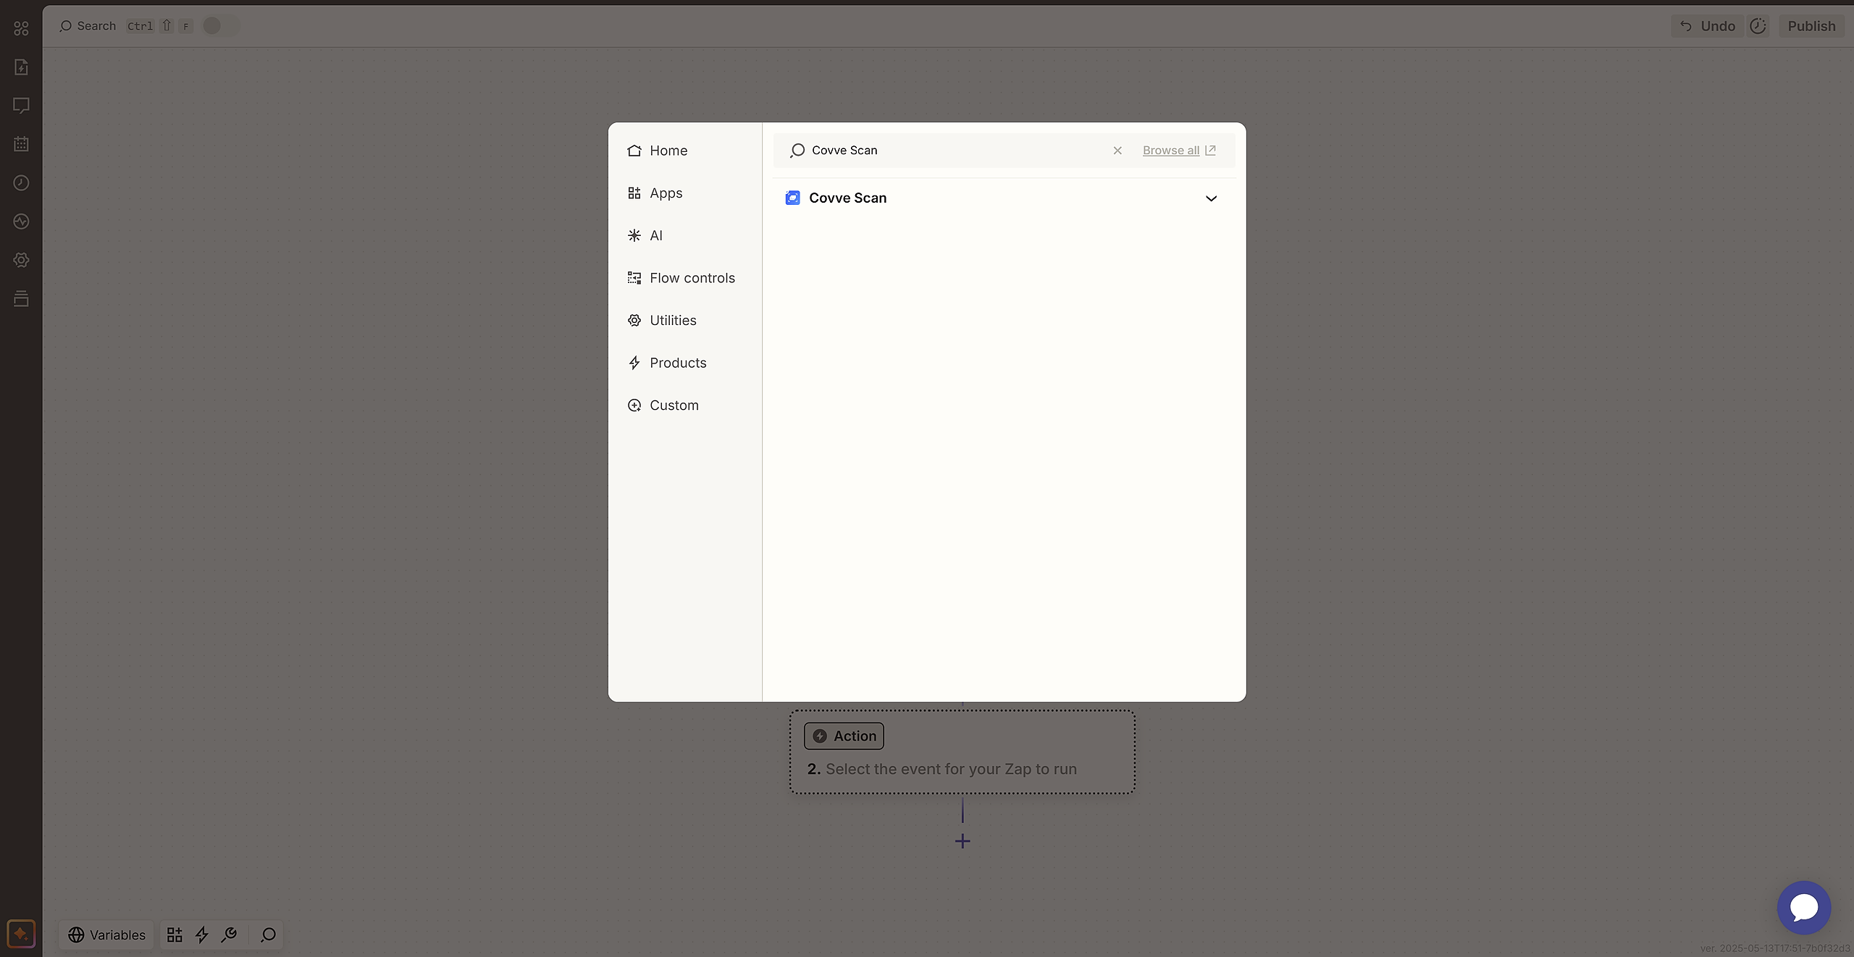Publish the Zap
This screenshot has height=957, width=1854.
tap(1811, 26)
